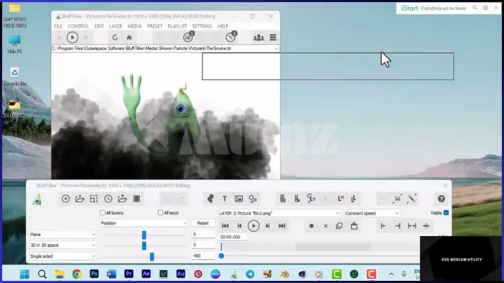Click the open show folder icon
Screen dimensions: 504x283
79,199
